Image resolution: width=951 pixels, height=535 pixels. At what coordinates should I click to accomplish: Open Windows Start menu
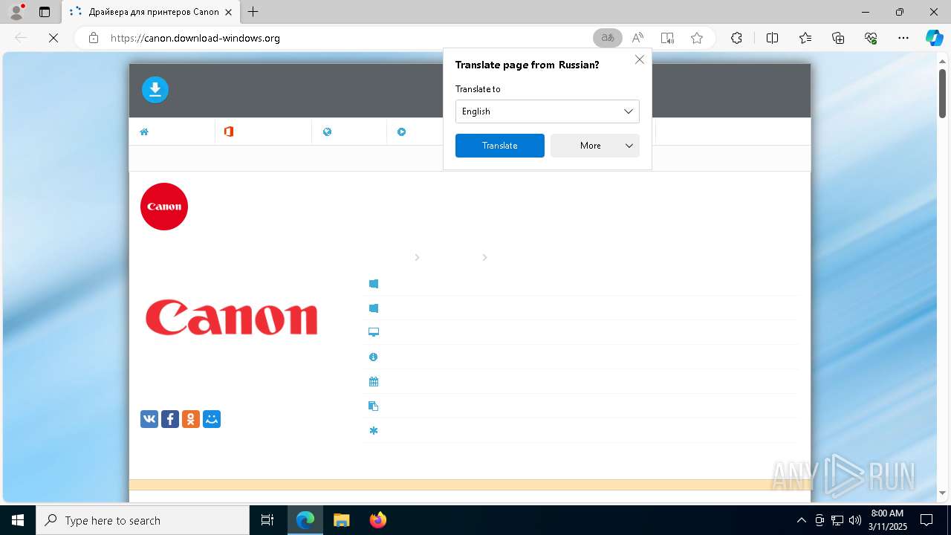pyautogui.click(x=18, y=520)
